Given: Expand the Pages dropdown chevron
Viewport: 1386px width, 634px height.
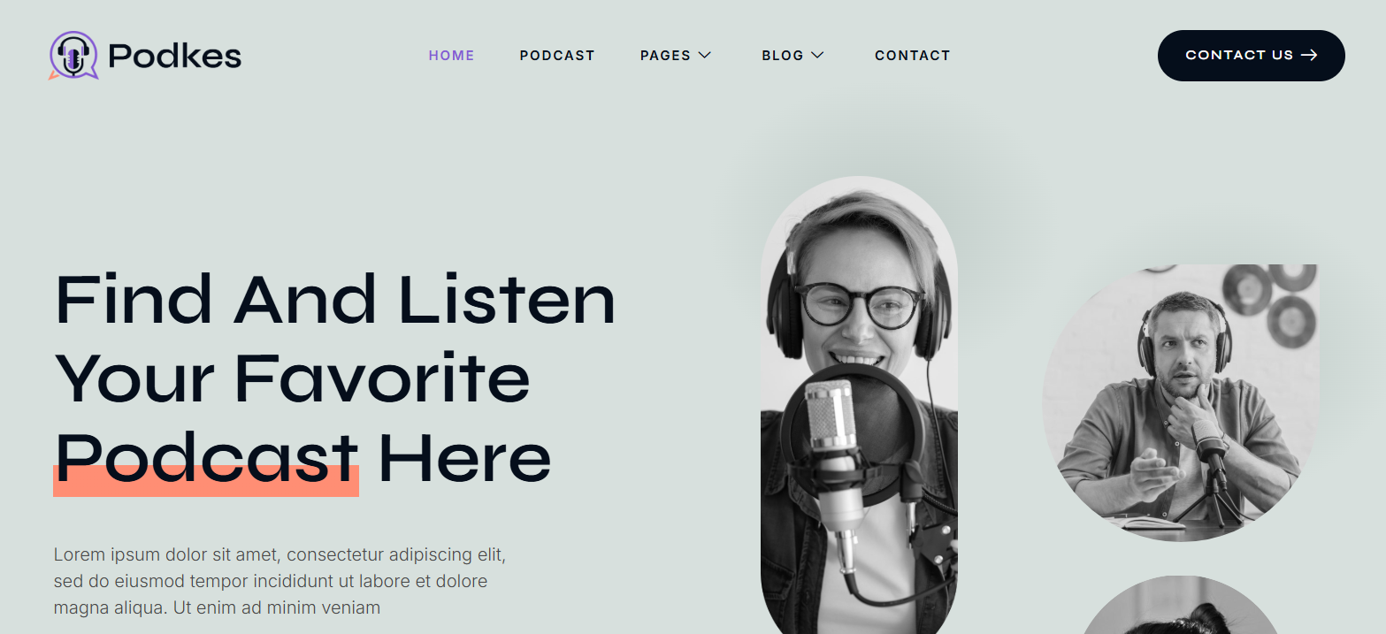Looking at the screenshot, I should pos(705,55).
